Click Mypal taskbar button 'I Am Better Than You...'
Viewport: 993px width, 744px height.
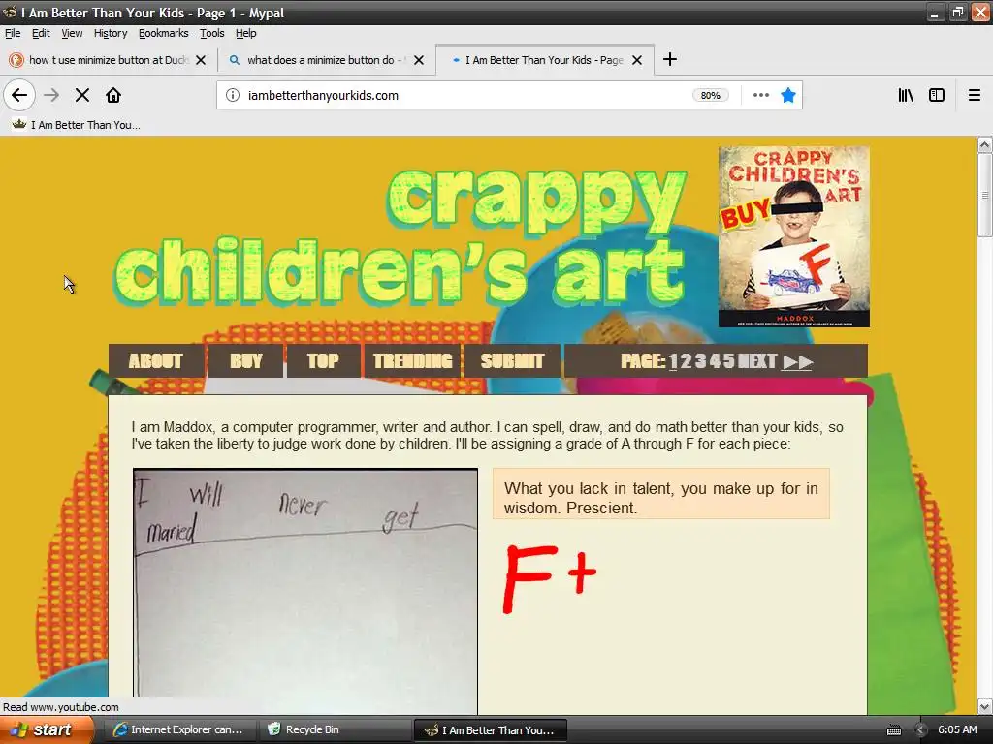[x=490, y=730]
